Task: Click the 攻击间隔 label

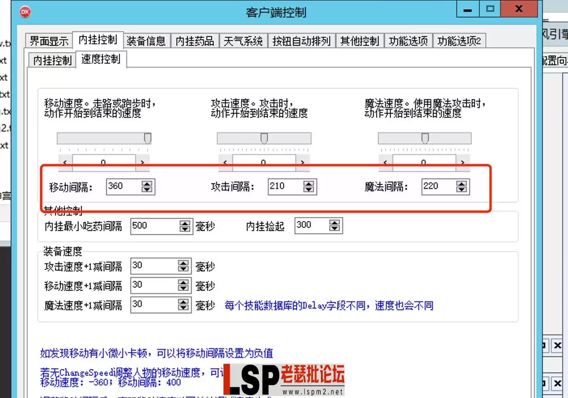Action: pyautogui.click(x=233, y=186)
